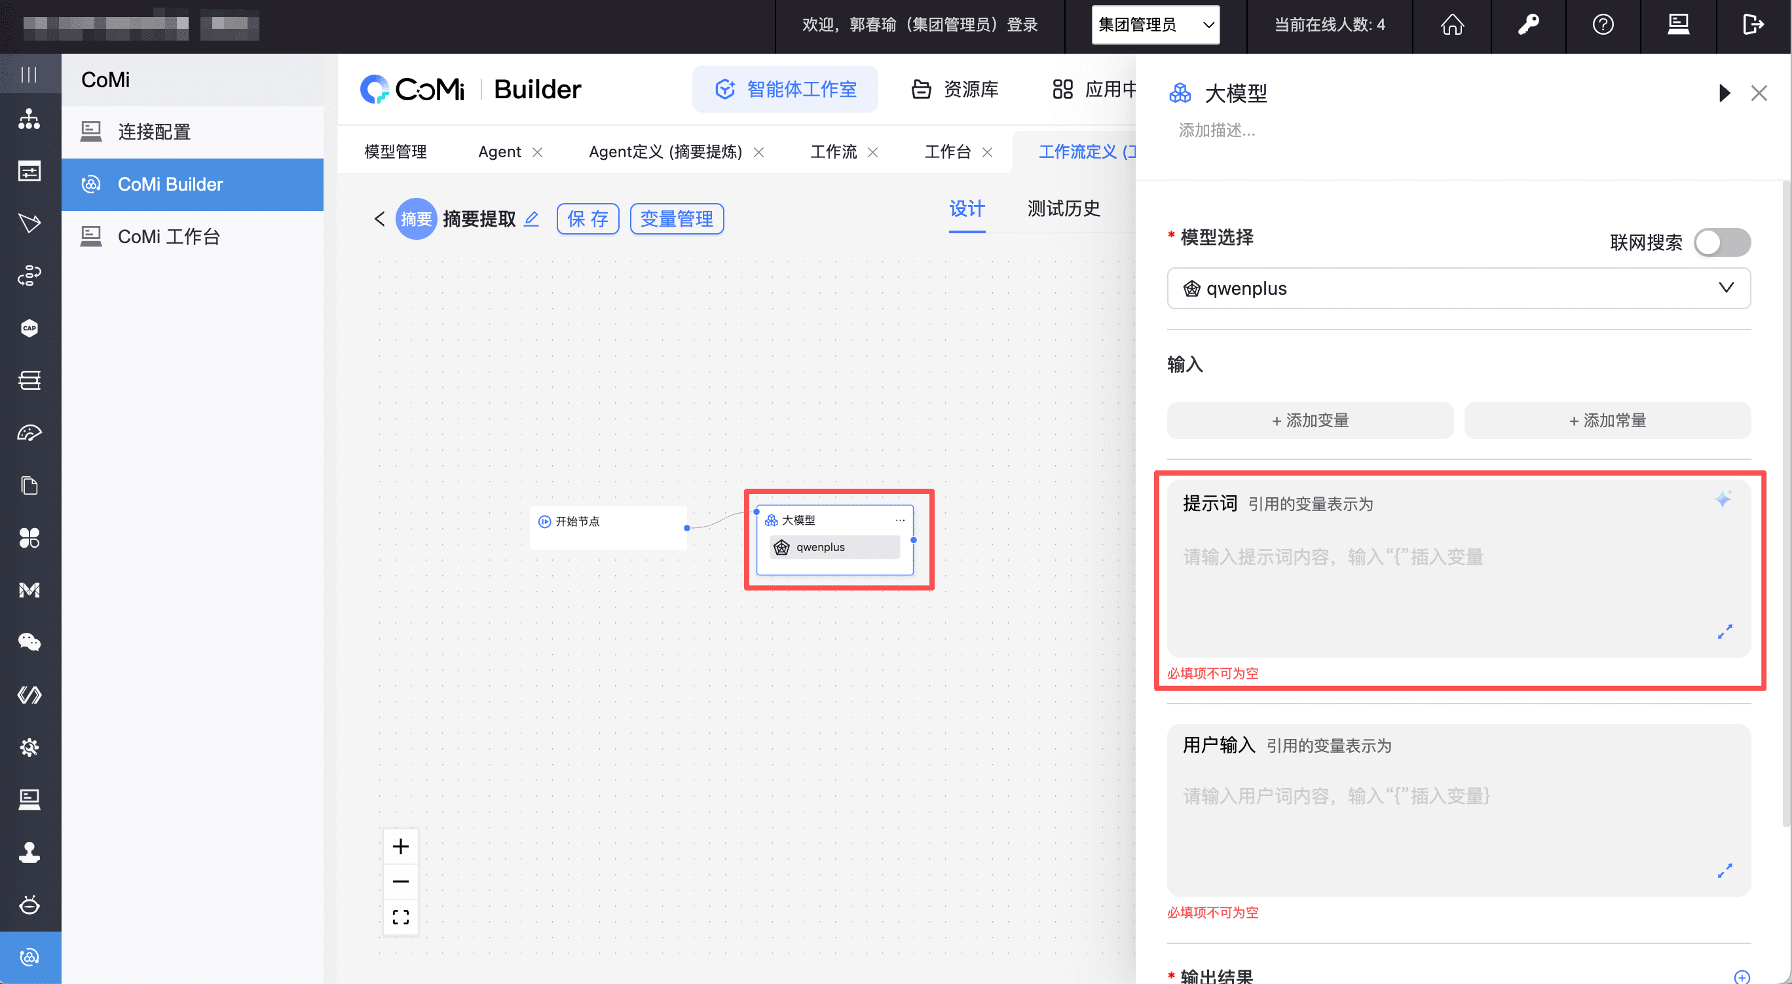
Task: Add an output result with plus icon
Action: 1742,976
